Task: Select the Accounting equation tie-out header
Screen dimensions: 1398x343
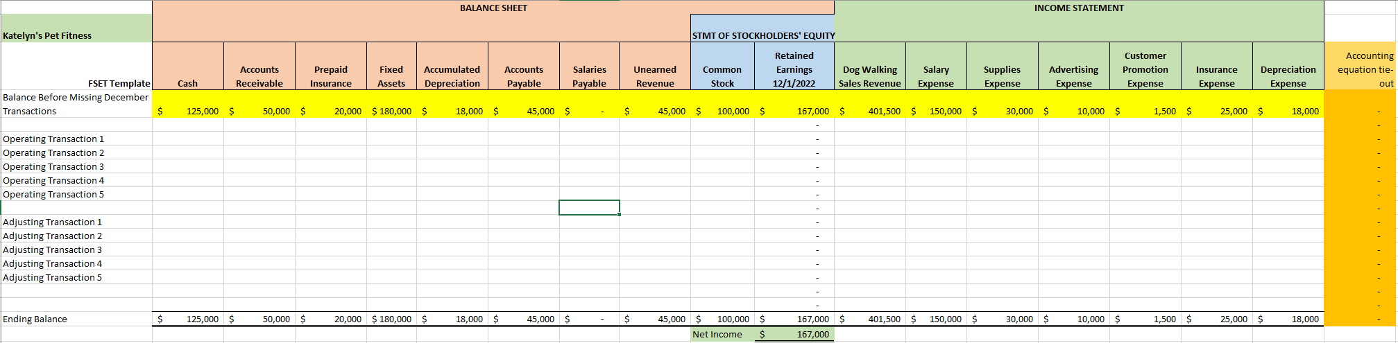Action: click(x=1360, y=66)
